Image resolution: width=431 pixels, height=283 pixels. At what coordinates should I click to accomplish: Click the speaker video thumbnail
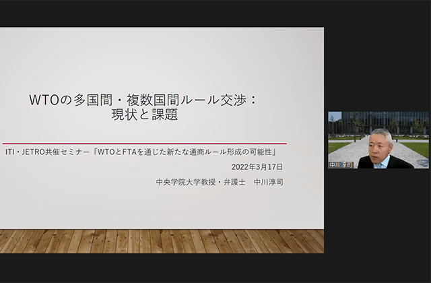point(378,140)
